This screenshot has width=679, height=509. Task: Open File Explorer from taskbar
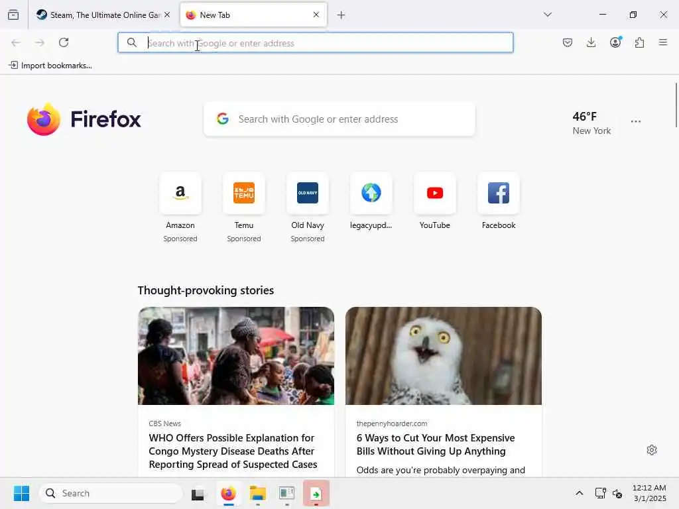(x=258, y=493)
